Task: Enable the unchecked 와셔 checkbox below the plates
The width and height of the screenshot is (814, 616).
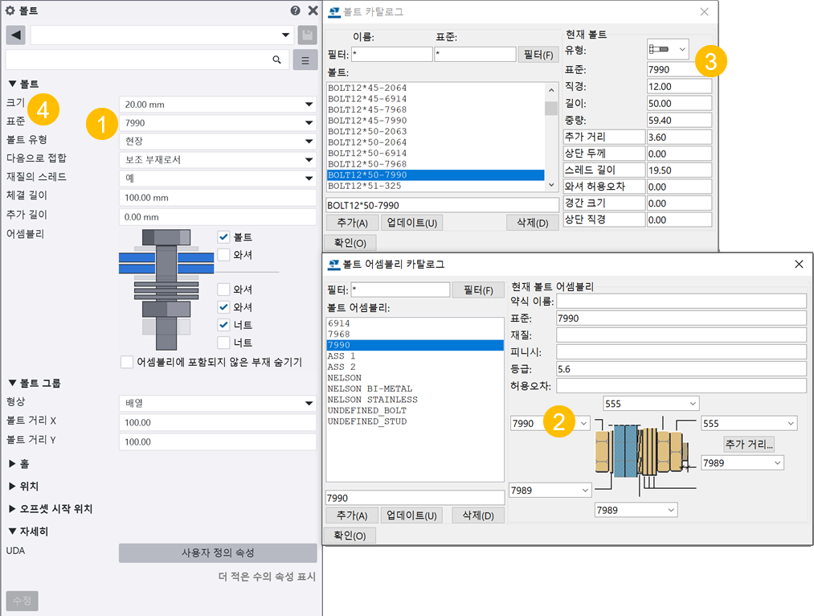Action: (x=223, y=290)
